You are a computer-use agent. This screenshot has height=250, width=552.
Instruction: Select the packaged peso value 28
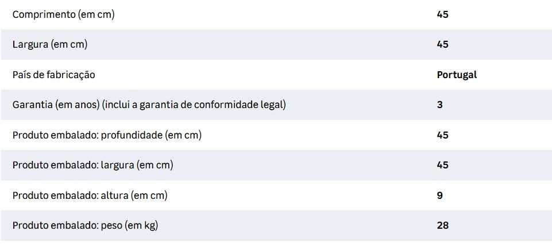(x=442, y=226)
